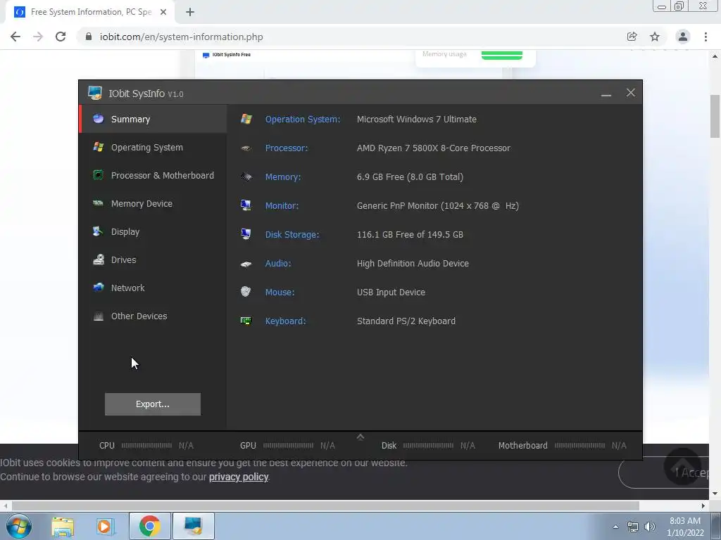Click the Processor: label

(287, 148)
